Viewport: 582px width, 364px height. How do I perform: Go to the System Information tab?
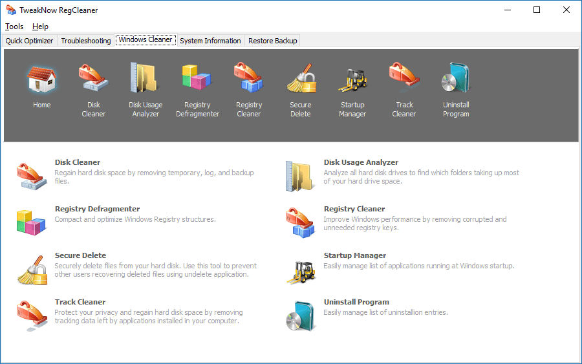pos(210,41)
